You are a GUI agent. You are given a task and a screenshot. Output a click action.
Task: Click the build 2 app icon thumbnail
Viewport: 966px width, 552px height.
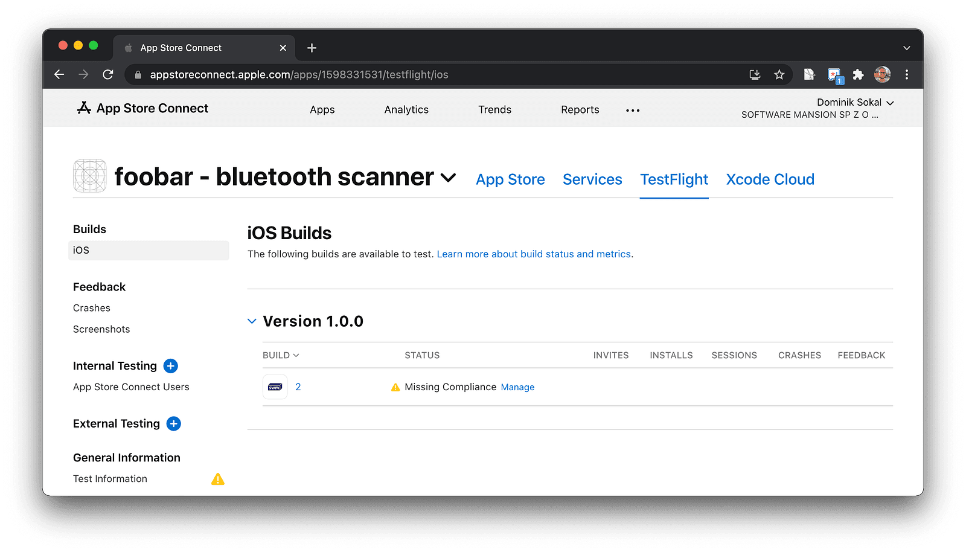tap(275, 387)
